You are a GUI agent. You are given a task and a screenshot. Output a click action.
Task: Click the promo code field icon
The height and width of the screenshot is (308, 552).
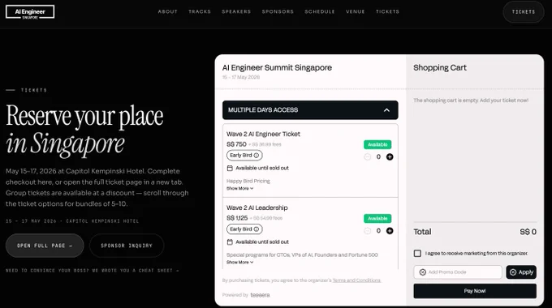coord(423,272)
